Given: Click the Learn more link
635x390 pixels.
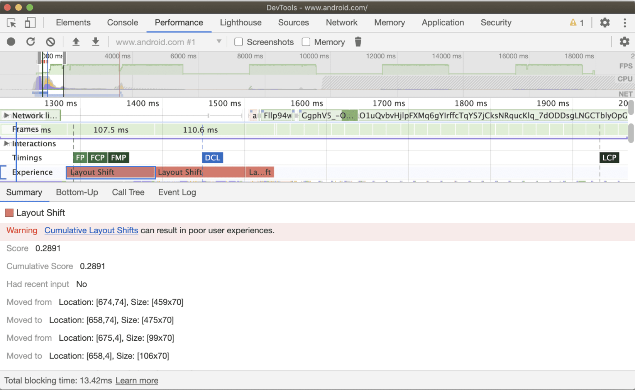Looking at the screenshot, I should (x=137, y=381).
